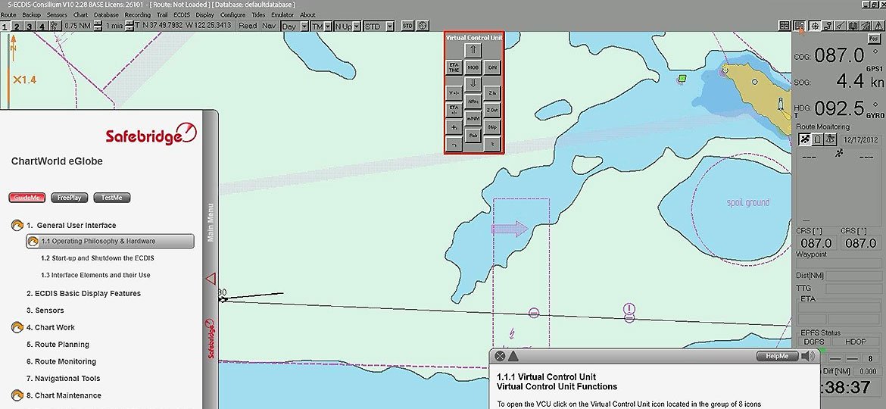Click the up arrow in Virtual Control Unit
886x409 pixels.
click(473, 50)
